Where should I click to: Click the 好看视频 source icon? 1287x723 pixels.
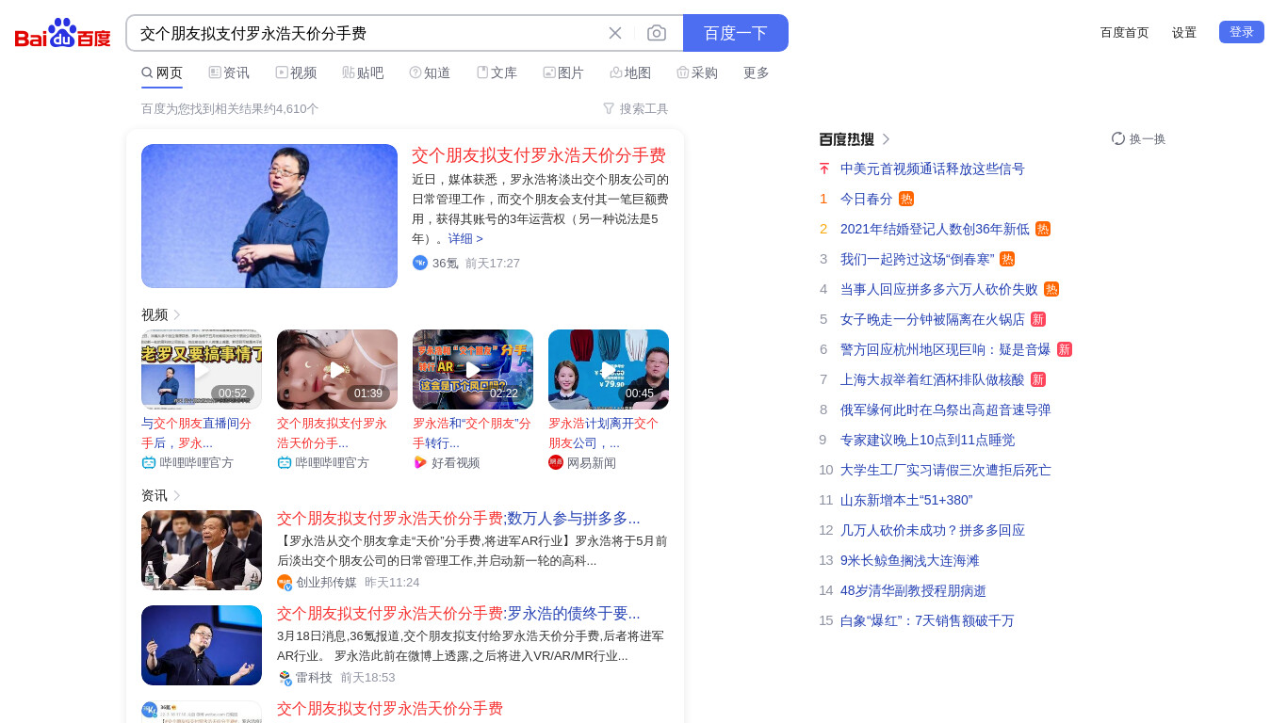click(x=420, y=462)
